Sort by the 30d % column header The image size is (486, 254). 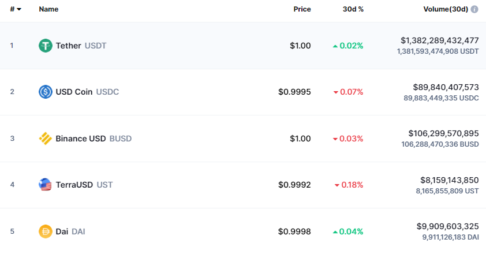coord(353,9)
